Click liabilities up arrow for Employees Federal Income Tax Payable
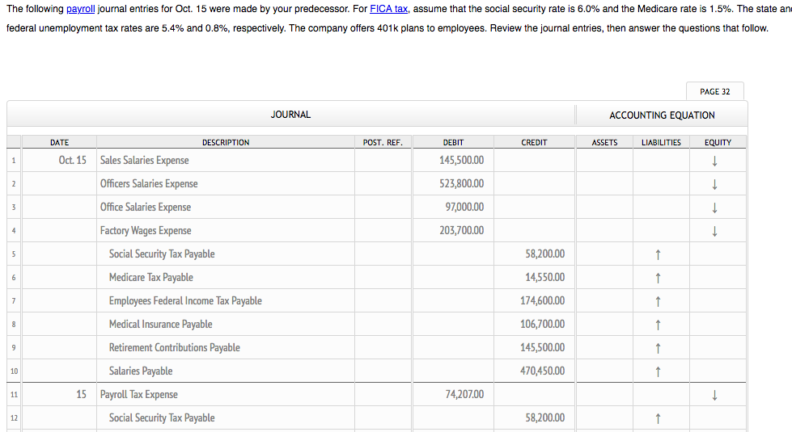The width and height of the screenshot is (792, 432). point(658,301)
